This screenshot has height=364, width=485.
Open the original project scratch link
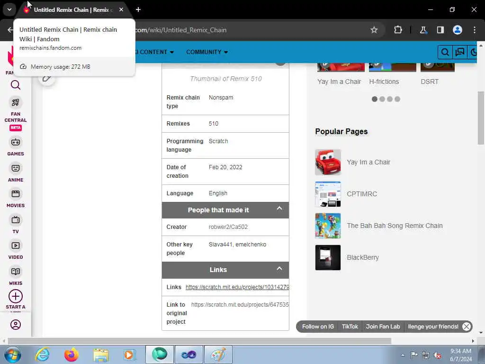pos(240,305)
